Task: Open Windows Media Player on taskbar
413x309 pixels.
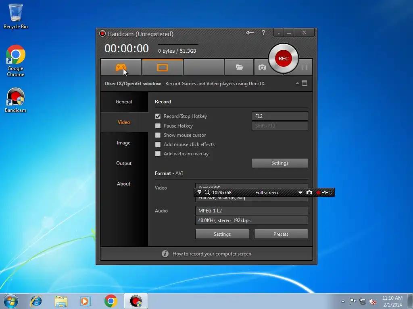Action: click(x=85, y=301)
